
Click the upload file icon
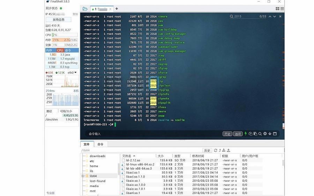tap(228, 150)
